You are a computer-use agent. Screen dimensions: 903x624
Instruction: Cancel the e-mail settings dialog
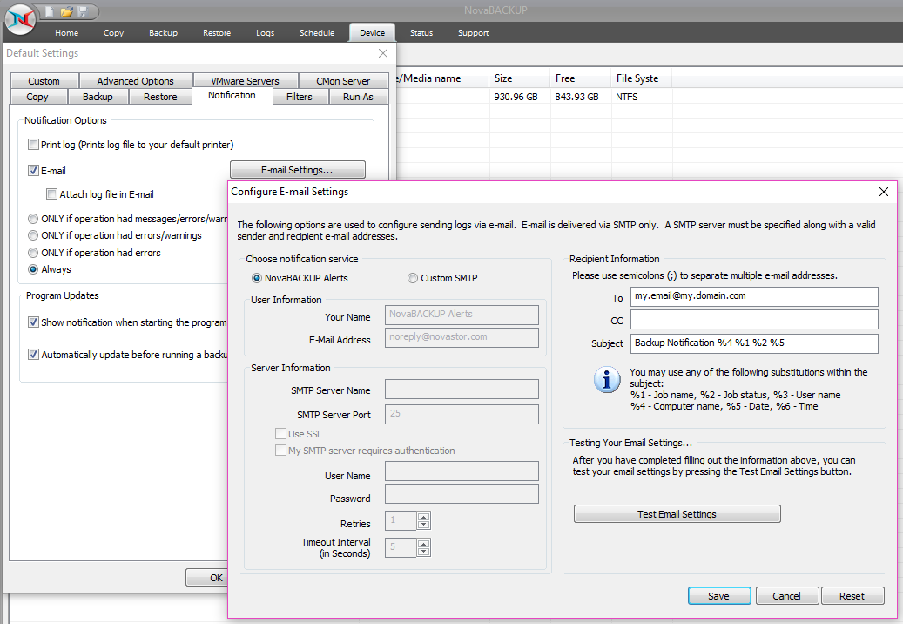[x=786, y=596]
